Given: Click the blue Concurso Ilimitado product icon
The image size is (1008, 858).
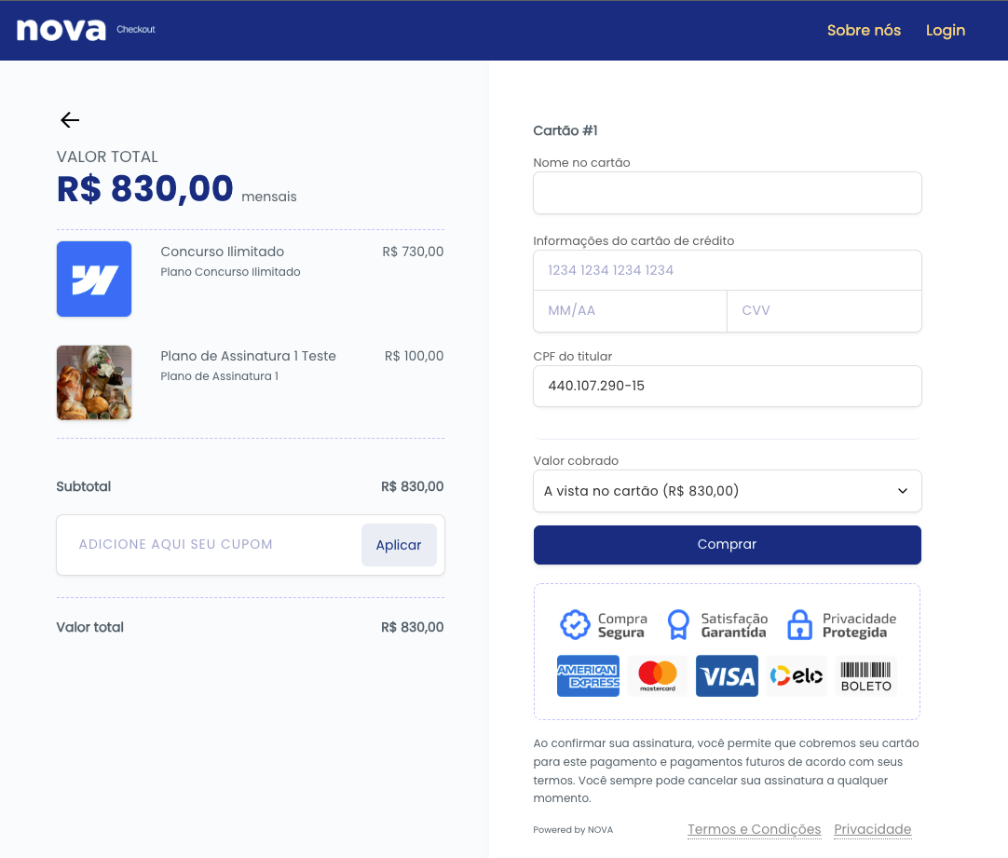Looking at the screenshot, I should pyautogui.click(x=94, y=279).
